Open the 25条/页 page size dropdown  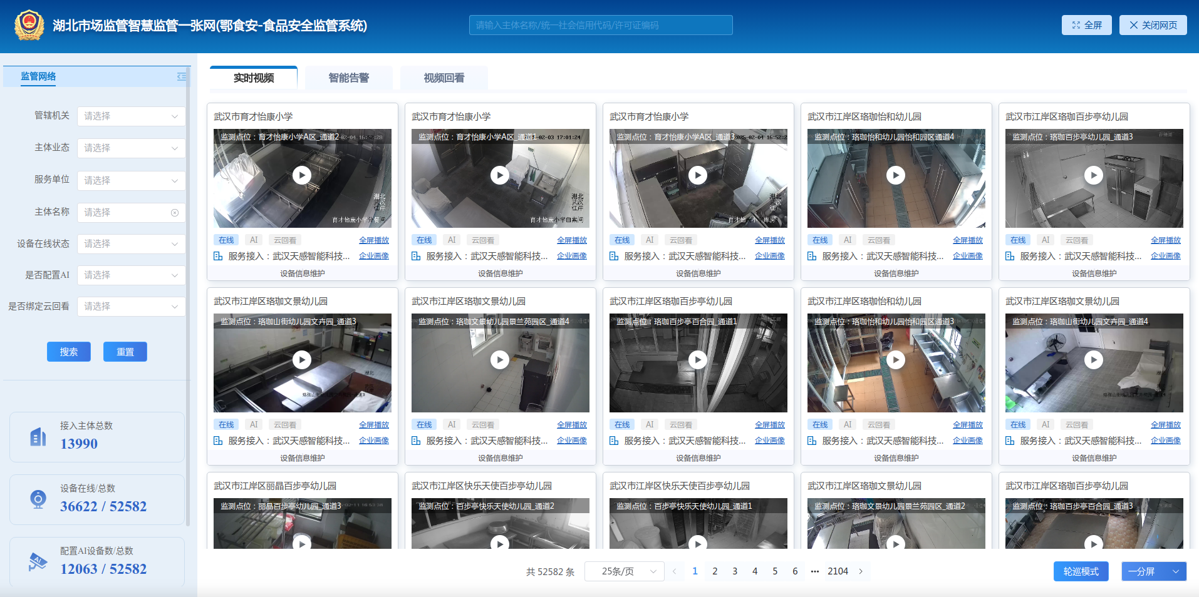(625, 571)
